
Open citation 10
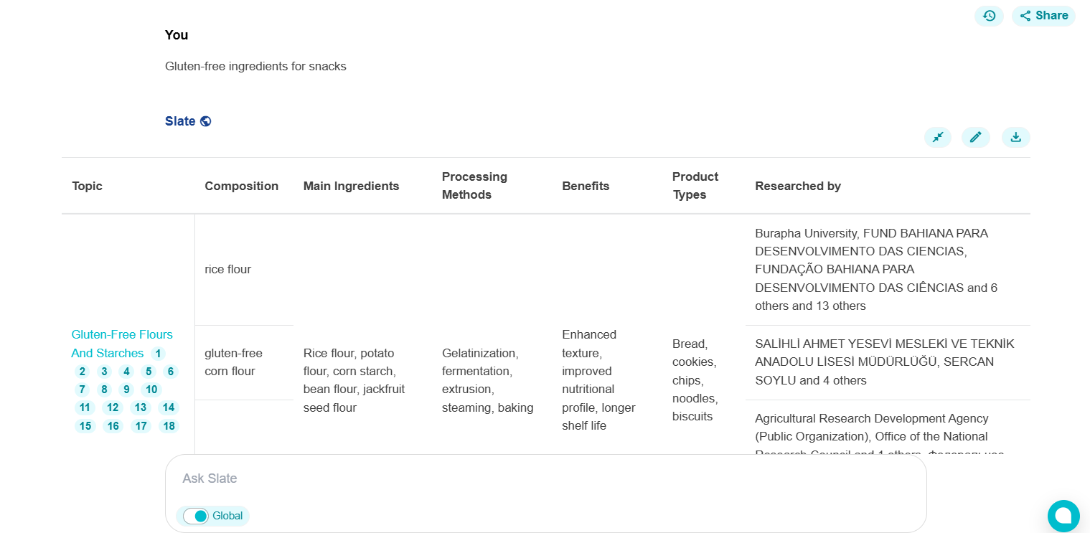151,390
